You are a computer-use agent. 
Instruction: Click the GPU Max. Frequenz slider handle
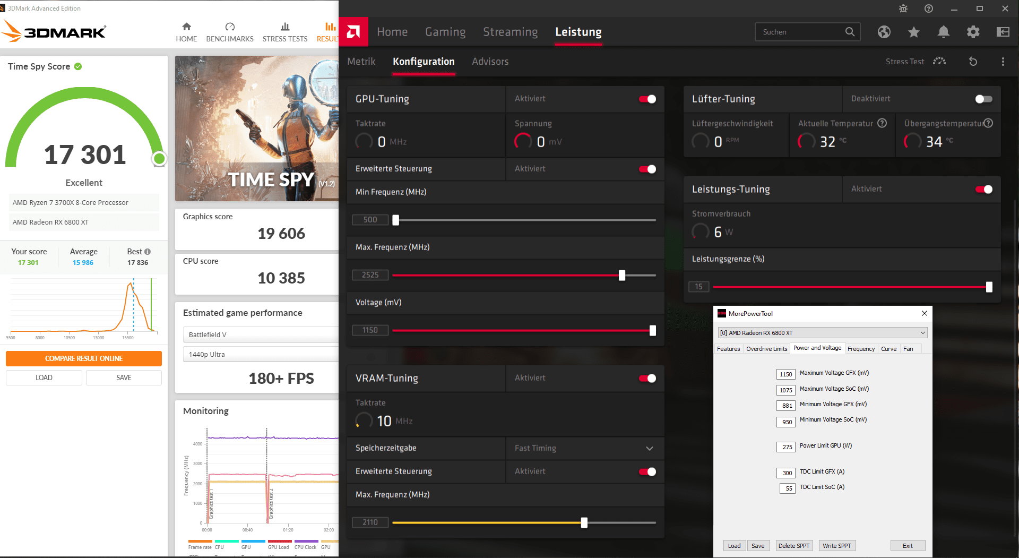pos(622,276)
